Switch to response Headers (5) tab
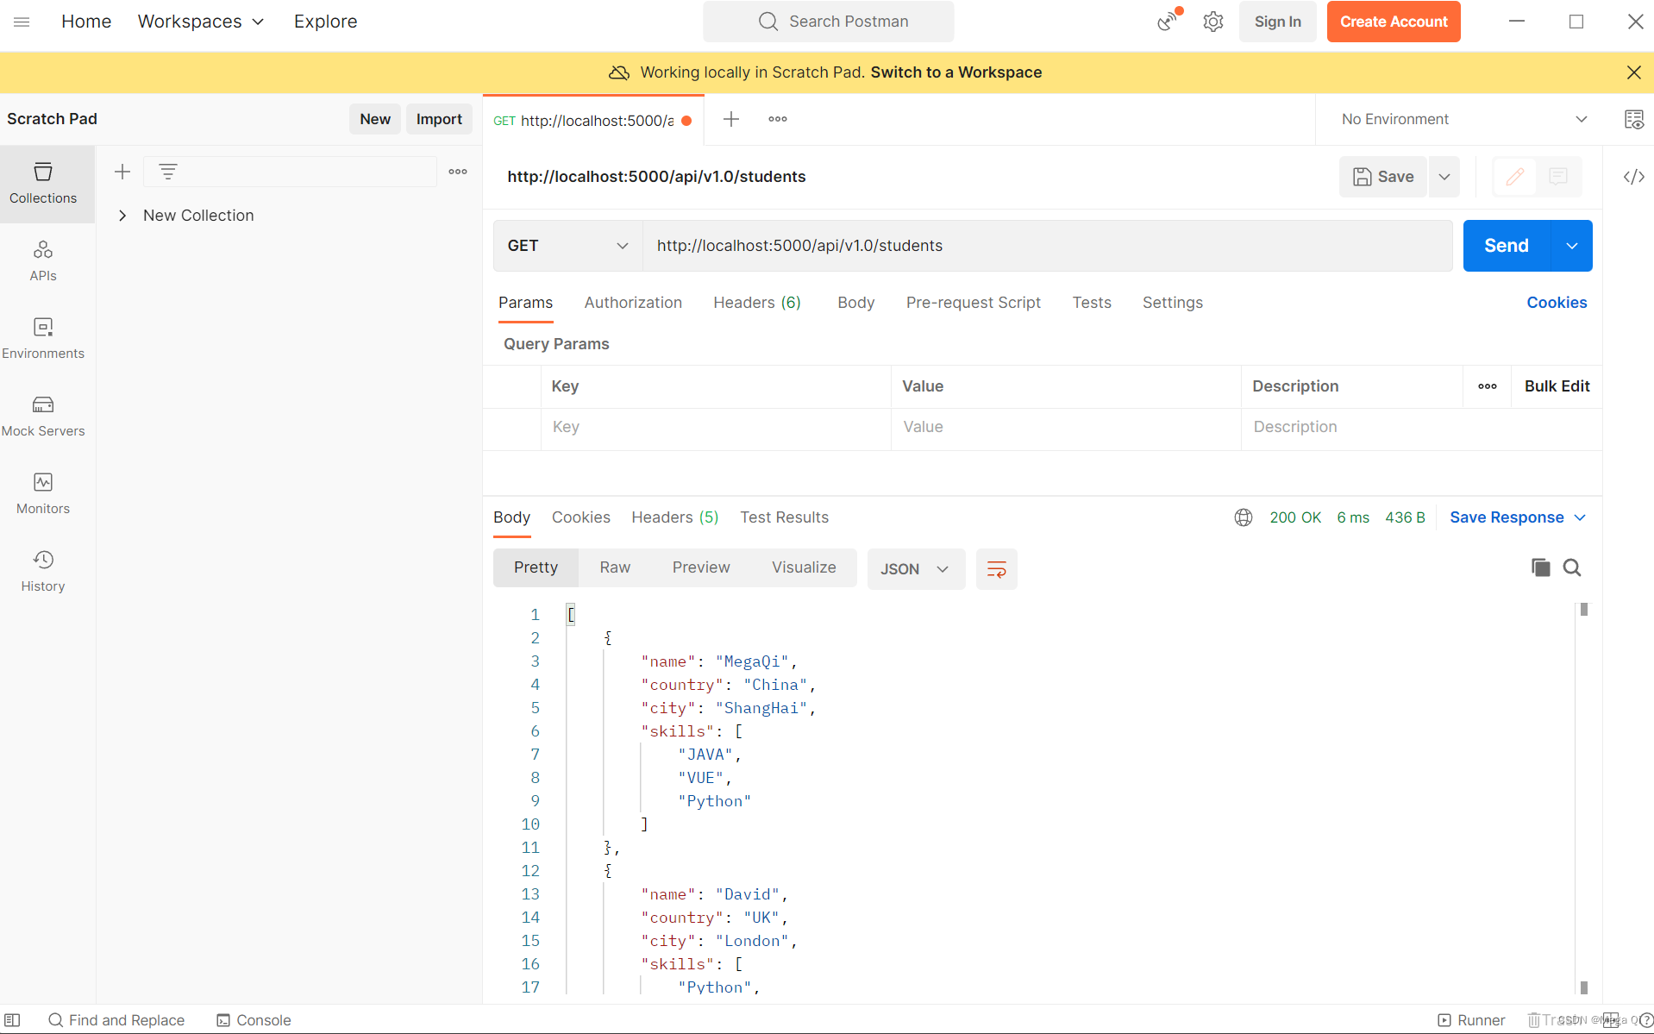The height and width of the screenshot is (1034, 1654). pyautogui.click(x=674, y=517)
